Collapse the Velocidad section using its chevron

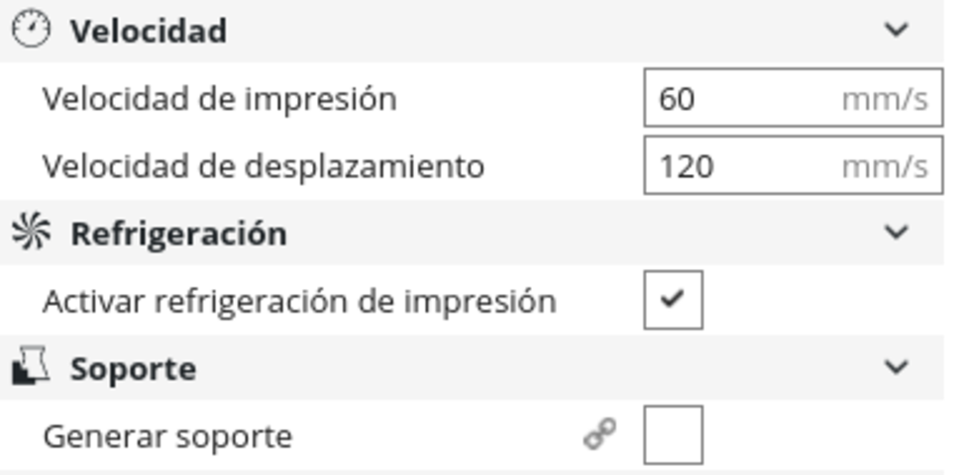[896, 30]
